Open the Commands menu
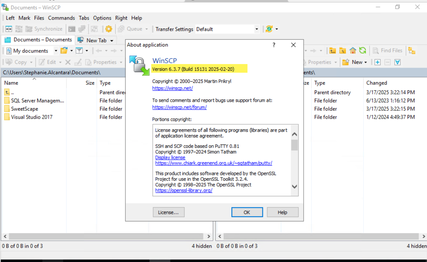The width and height of the screenshot is (427, 262). tap(61, 18)
